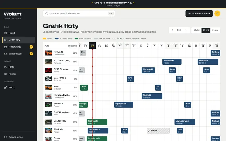Open the Konto key icon
This screenshot has height=141, width=226.
coord(5,87)
